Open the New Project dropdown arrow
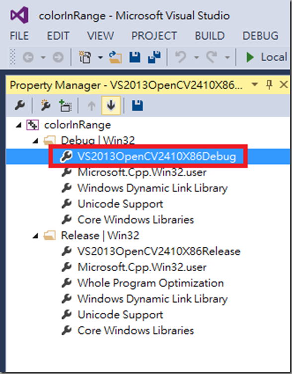Screen dimensions: 292x374 click(x=100, y=57)
